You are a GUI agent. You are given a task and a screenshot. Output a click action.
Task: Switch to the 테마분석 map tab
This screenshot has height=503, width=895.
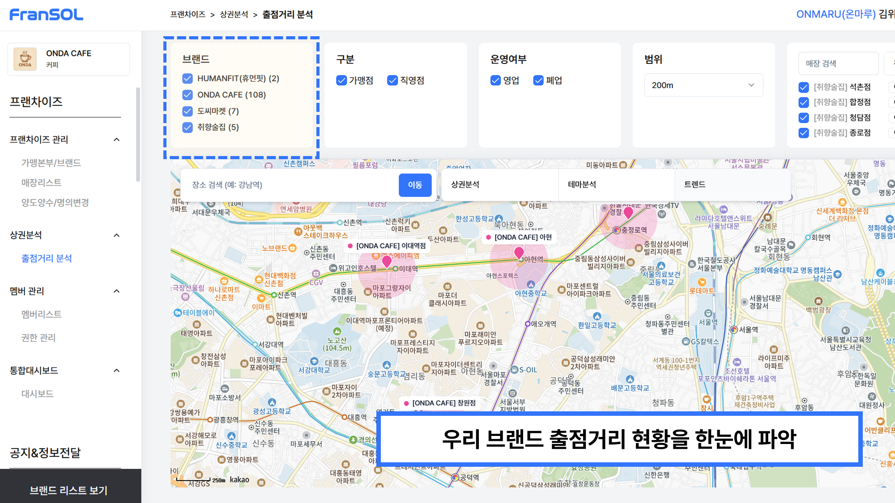[x=616, y=185]
